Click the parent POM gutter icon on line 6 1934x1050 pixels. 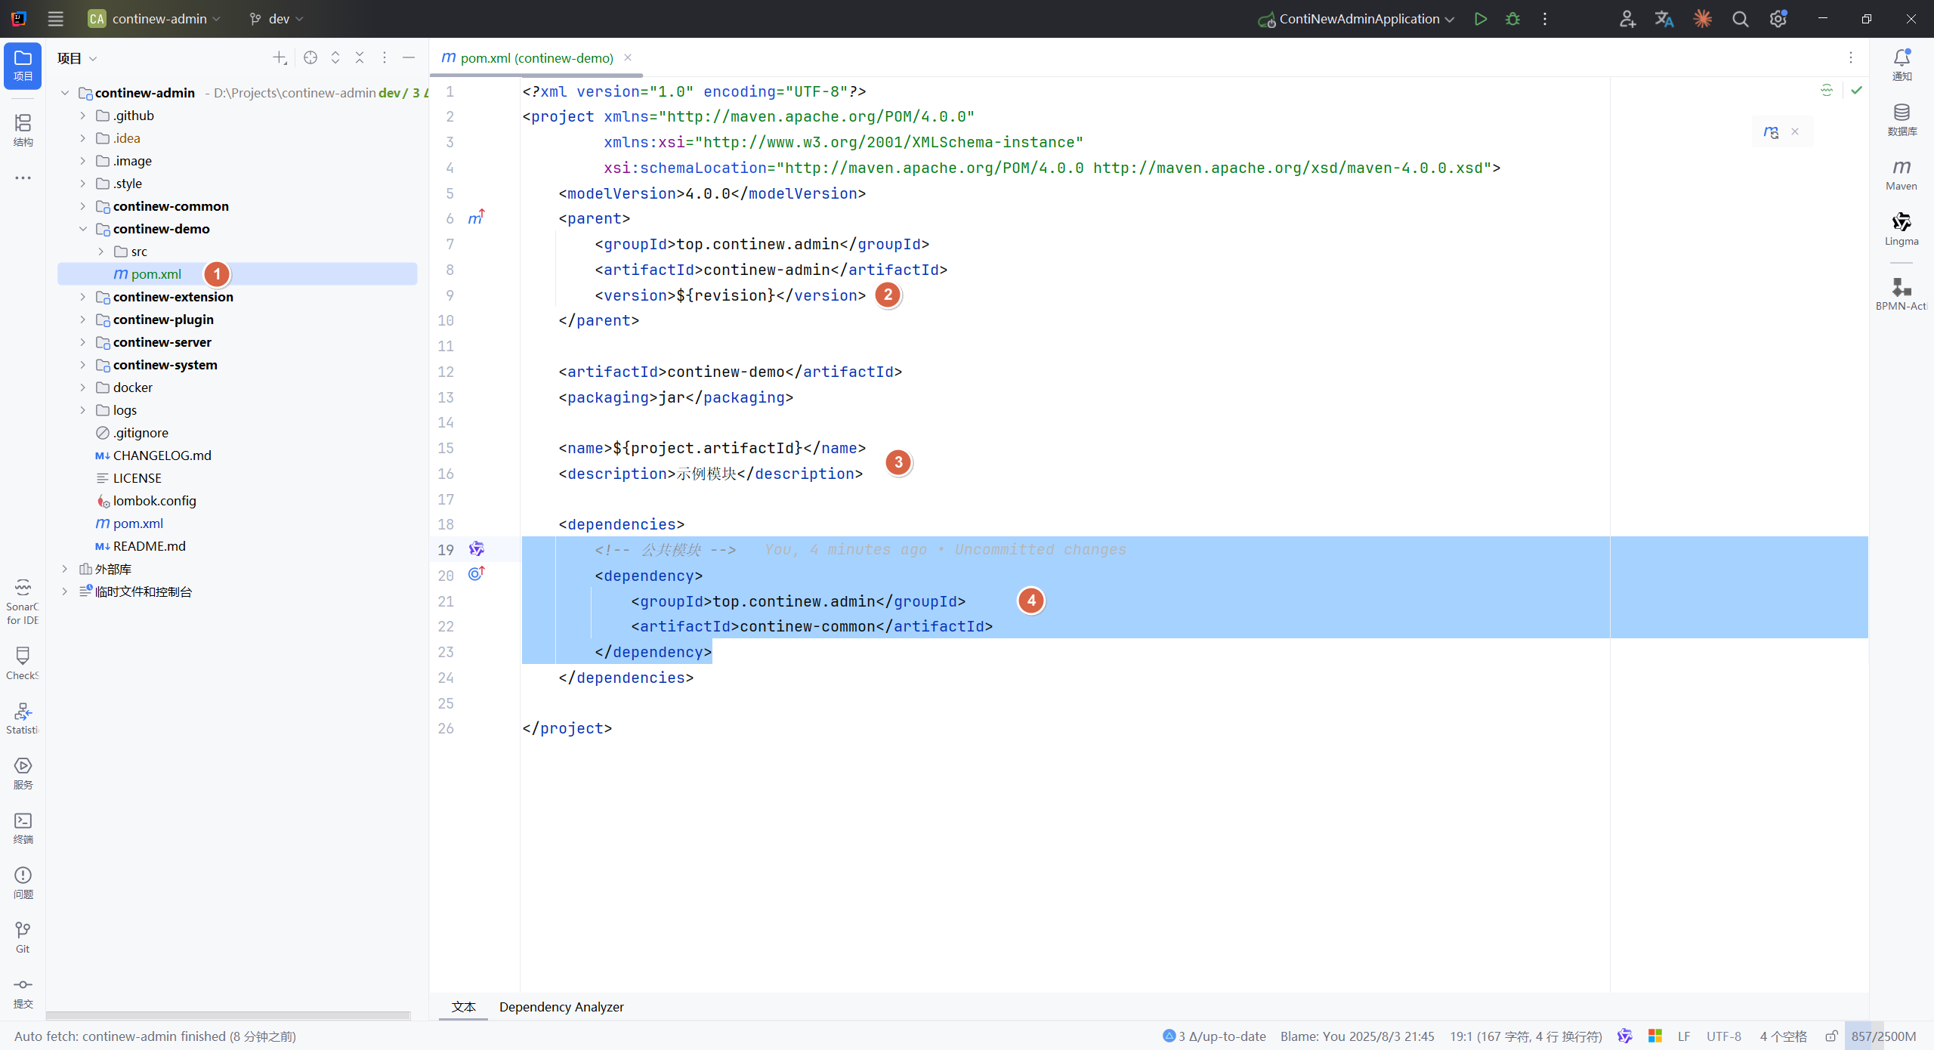point(476,218)
